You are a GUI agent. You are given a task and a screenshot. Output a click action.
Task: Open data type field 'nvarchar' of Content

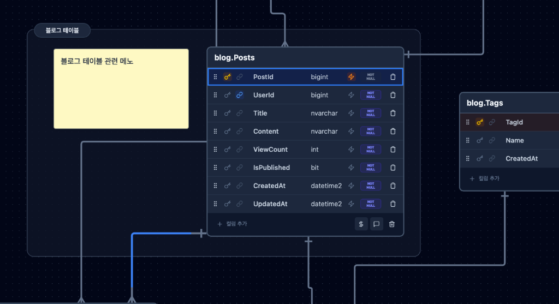click(x=324, y=131)
